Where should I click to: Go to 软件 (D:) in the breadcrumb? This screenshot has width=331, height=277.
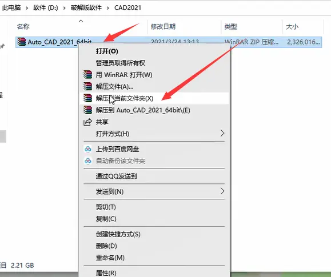(46, 8)
